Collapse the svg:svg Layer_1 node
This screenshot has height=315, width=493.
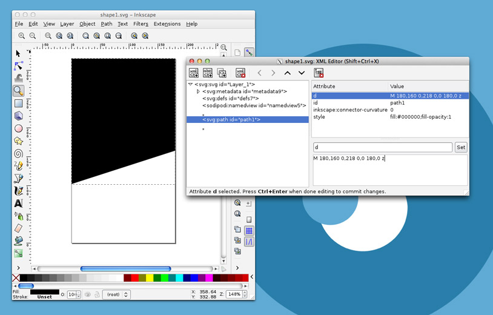point(190,84)
